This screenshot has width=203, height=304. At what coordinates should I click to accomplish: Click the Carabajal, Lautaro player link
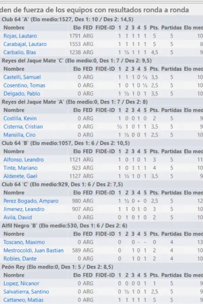point(25,44)
